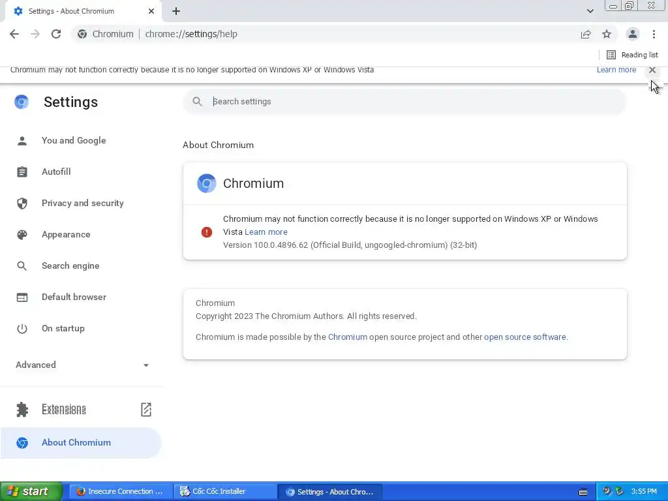Open the Windows start button
The width and height of the screenshot is (668, 501).
pos(31,491)
